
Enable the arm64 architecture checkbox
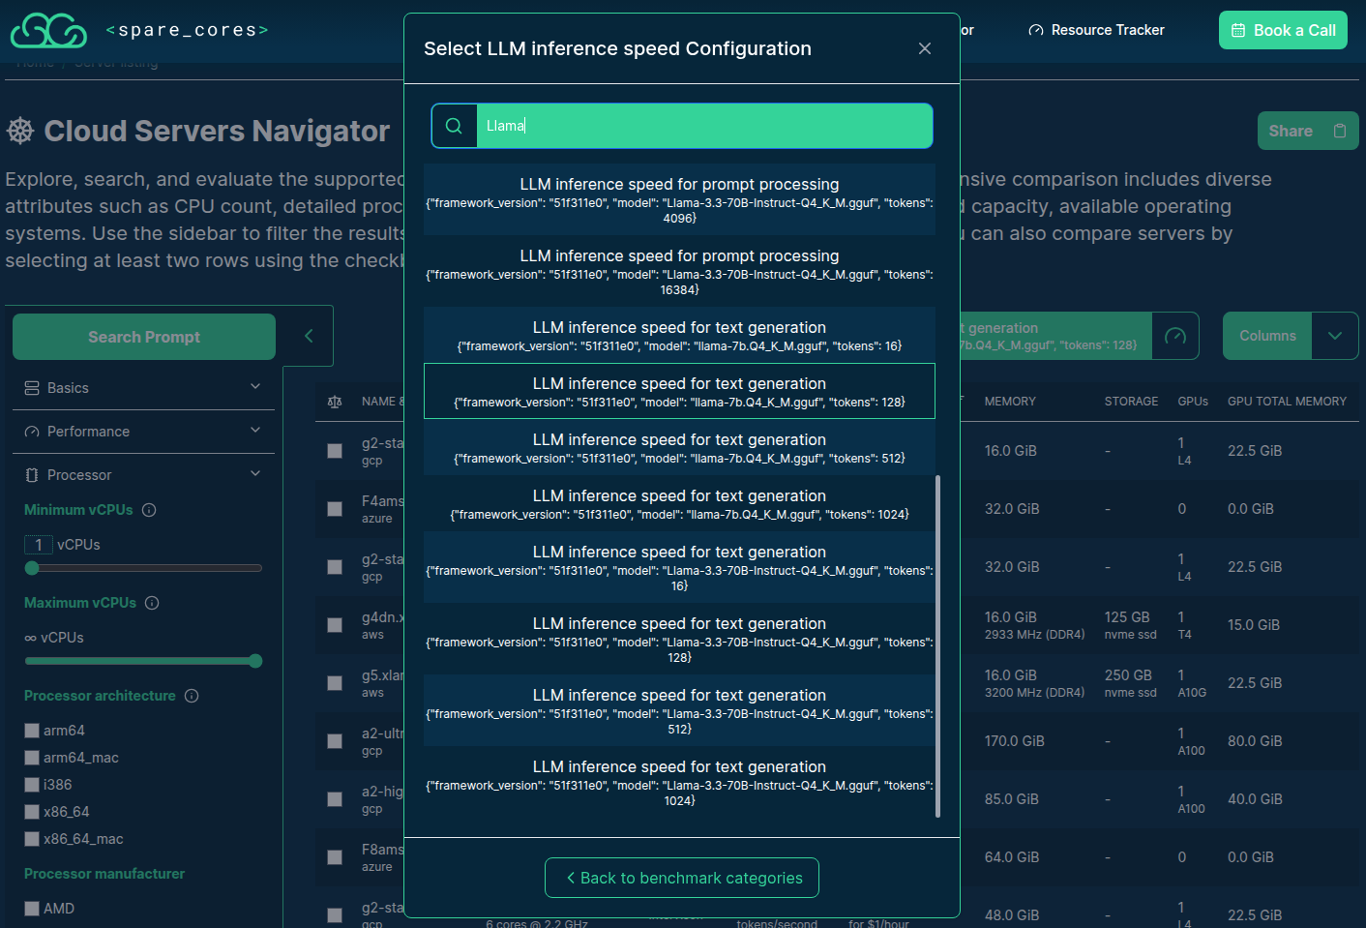coord(32,731)
